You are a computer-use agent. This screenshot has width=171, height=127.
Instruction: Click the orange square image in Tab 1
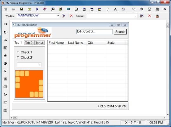tap(29, 84)
